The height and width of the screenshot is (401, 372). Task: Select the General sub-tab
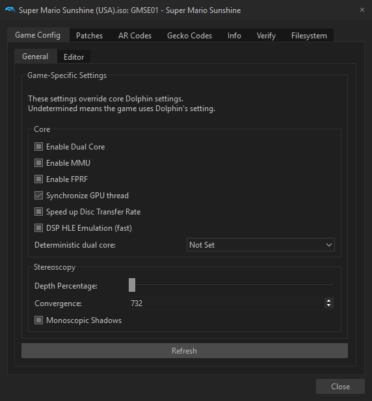click(35, 57)
